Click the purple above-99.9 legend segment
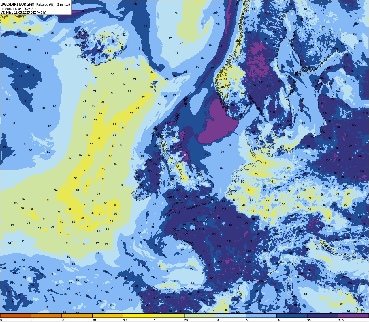The image size is (369, 322). [353, 315]
